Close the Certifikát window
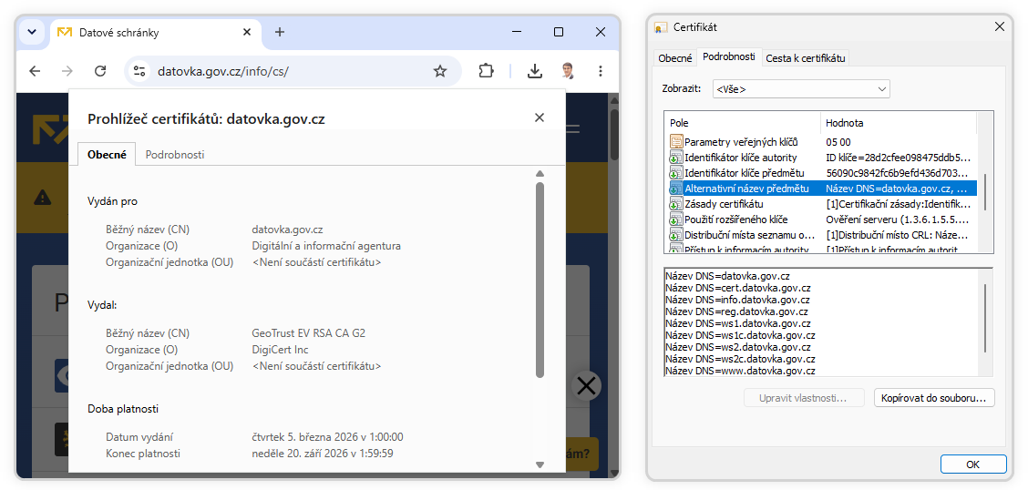 (999, 26)
